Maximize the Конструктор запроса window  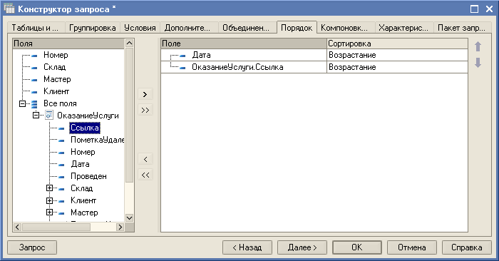[x=474, y=9]
